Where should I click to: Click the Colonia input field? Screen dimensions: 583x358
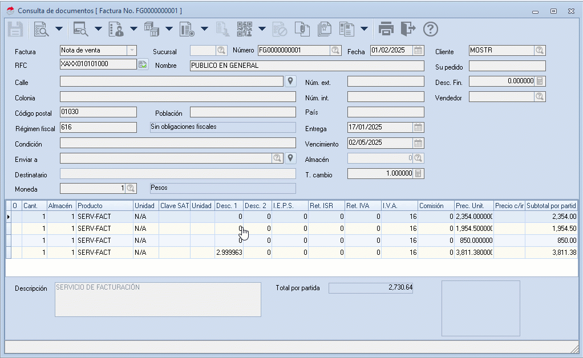pos(178,97)
